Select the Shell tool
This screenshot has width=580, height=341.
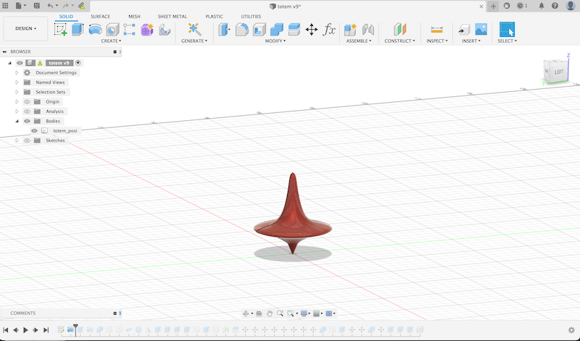coord(260,29)
